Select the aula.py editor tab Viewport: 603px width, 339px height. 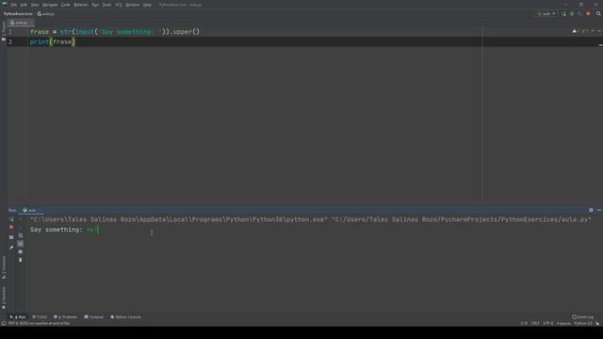click(x=20, y=23)
